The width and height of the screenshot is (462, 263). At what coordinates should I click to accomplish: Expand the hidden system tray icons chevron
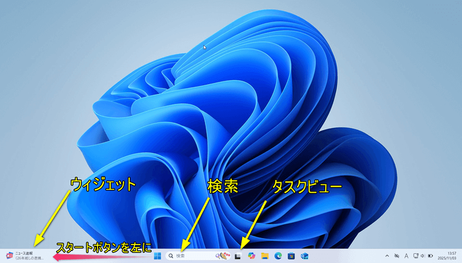(x=387, y=256)
